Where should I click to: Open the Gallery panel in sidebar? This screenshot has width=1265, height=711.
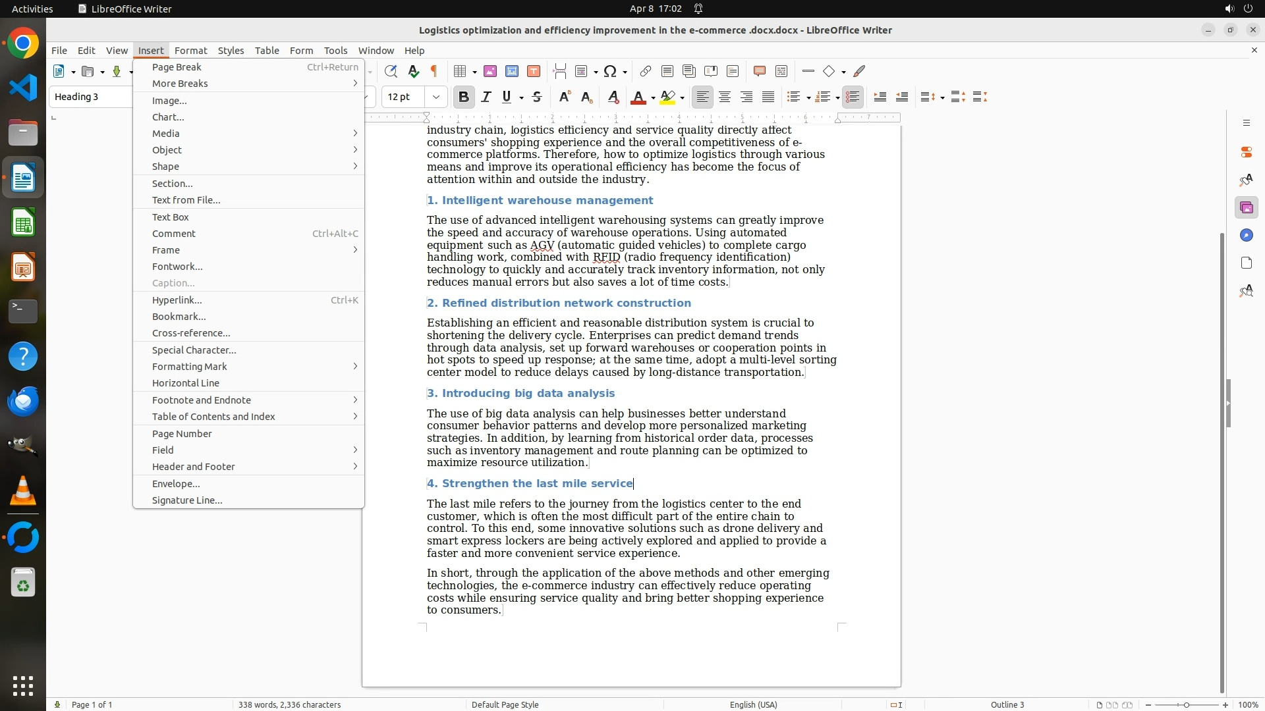point(1246,208)
